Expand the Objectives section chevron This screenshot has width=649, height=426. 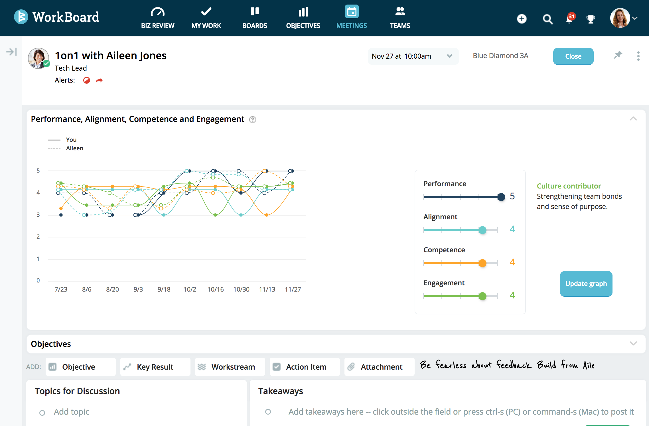click(633, 343)
